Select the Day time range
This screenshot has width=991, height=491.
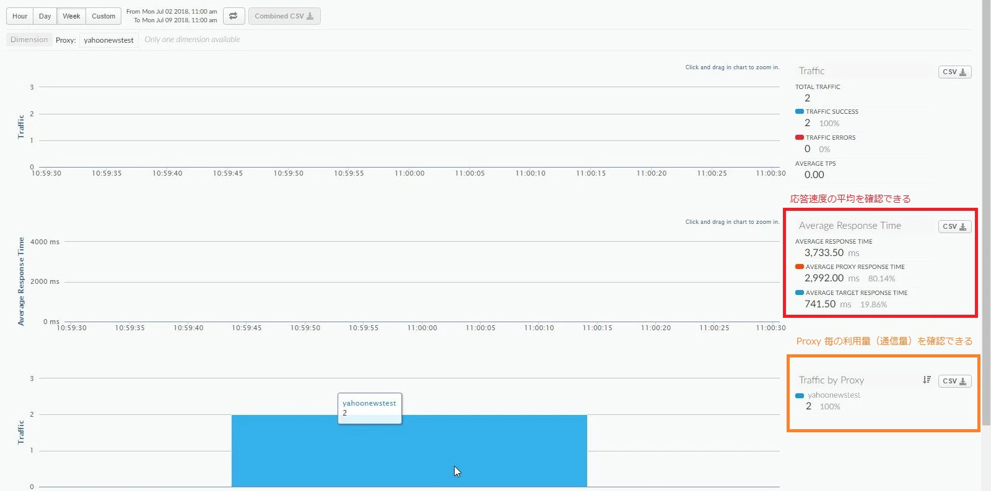click(45, 16)
